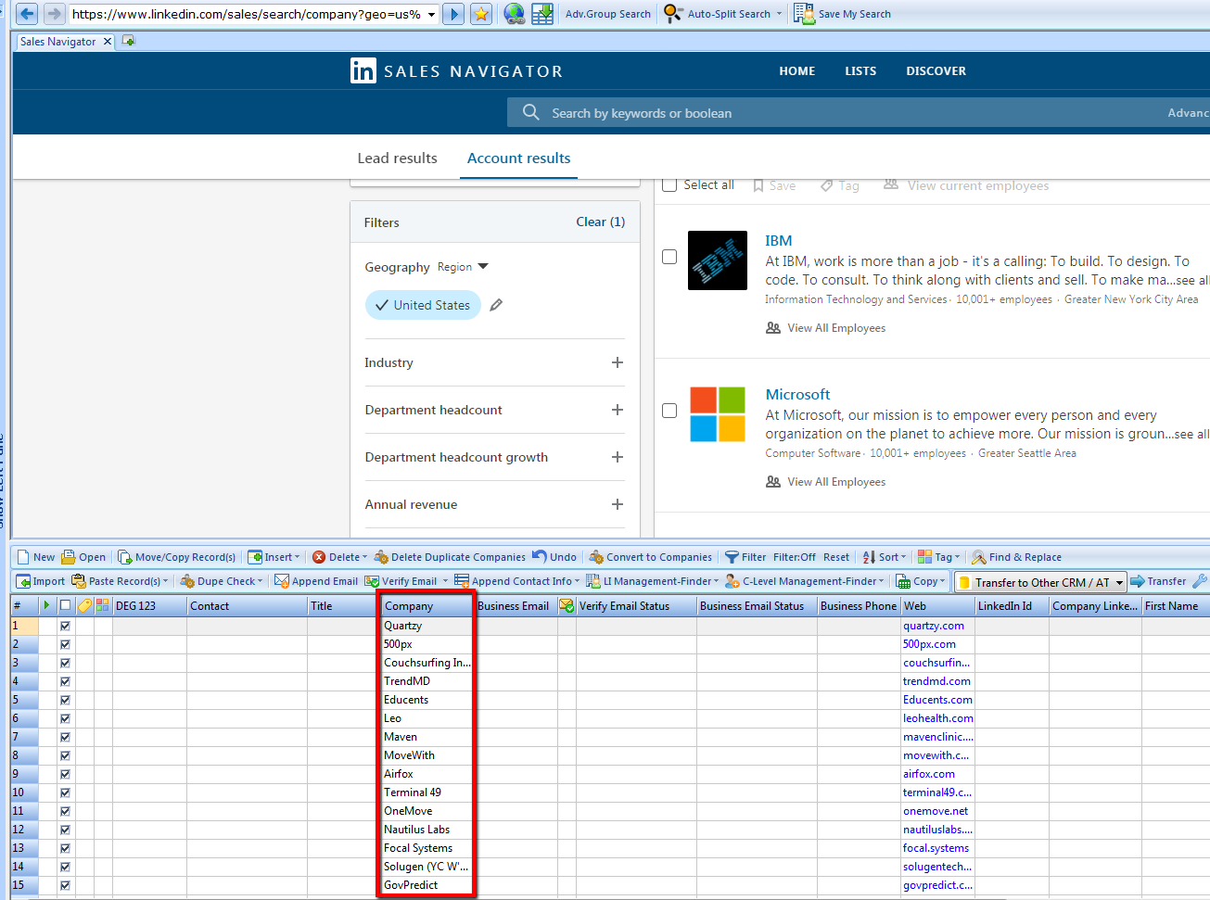
Task: Click the search magnifier icon
Action: [x=531, y=112]
